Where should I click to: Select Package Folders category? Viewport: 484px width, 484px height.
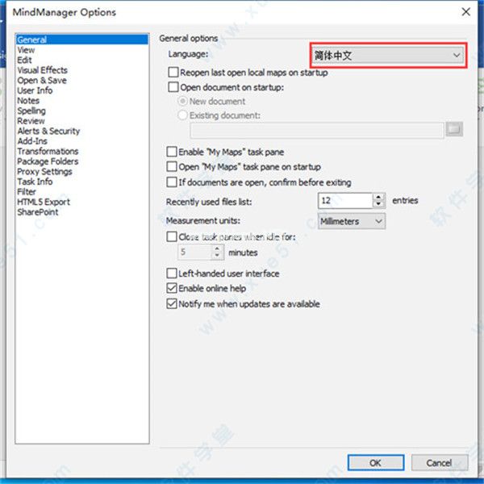coord(48,161)
